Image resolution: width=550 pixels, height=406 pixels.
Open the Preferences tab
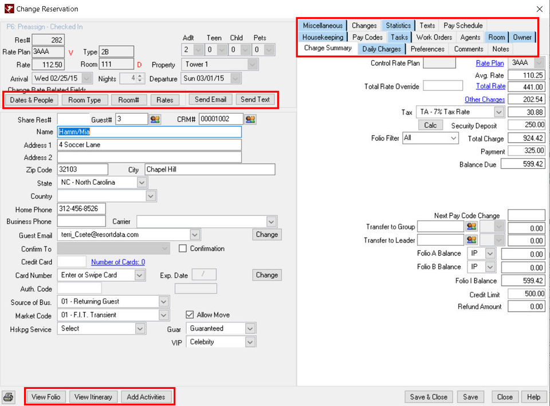tap(427, 49)
